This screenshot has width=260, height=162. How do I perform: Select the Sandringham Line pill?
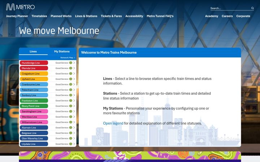pos(34,111)
